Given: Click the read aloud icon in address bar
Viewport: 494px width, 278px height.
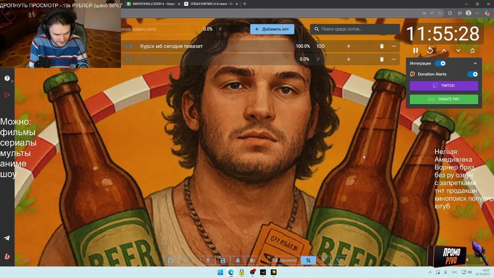Looking at the screenshot, I should point(432,13).
